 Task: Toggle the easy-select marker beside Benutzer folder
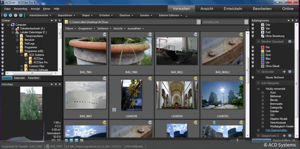click(x=3, y=40)
